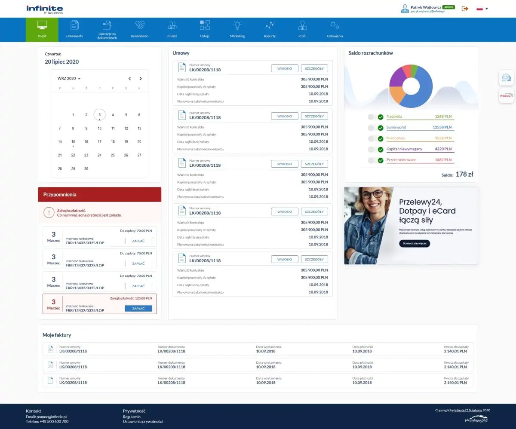Go to next calendar month

coord(141,79)
